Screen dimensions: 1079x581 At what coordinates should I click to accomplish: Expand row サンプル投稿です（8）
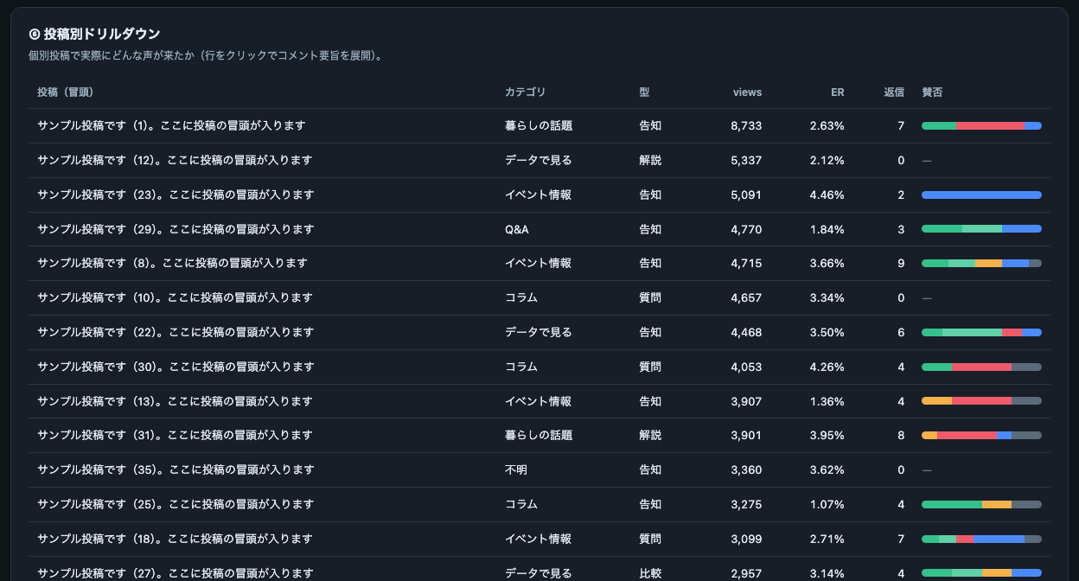tap(539, 264)
